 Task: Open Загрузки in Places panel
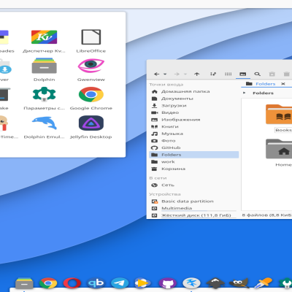[x=193, y=106]
